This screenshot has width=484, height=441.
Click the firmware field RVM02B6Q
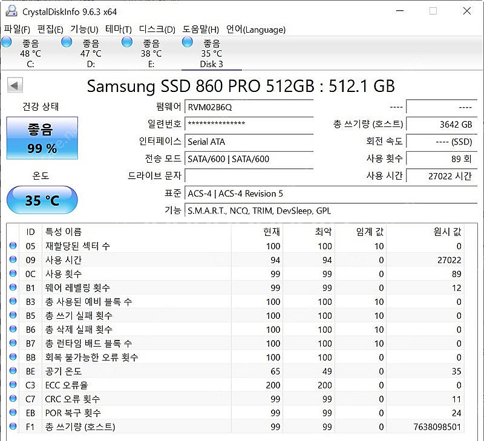tap(249, 107)
